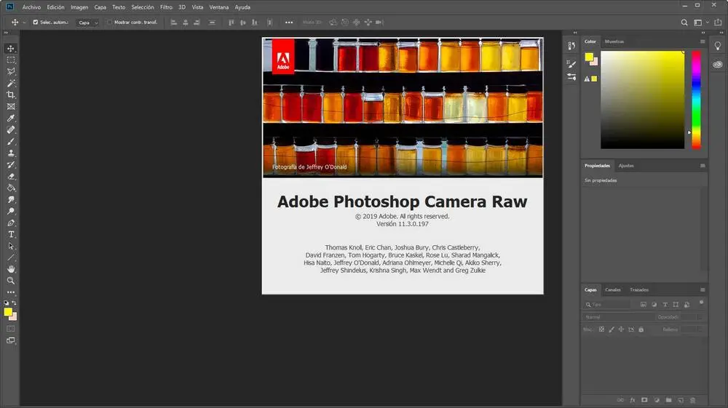The height and width of the screenshot is (408, 728).
Task: Pick the Magic Wand tool
Action: pos(11,83)
